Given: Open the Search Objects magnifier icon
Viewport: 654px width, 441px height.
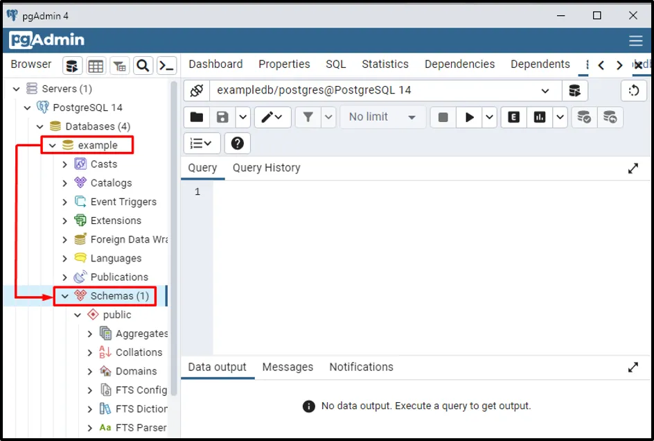Looking at the screenshot, I should [x=143, y=66].
